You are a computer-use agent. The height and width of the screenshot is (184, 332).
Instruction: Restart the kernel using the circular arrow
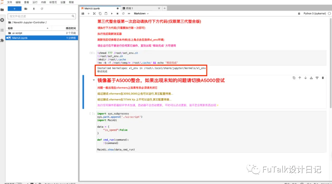click(x=123, y=14)
